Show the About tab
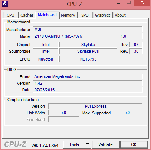The height and width of the screenshot is (150, 151). pyautogui.click(x=120, y=15)
